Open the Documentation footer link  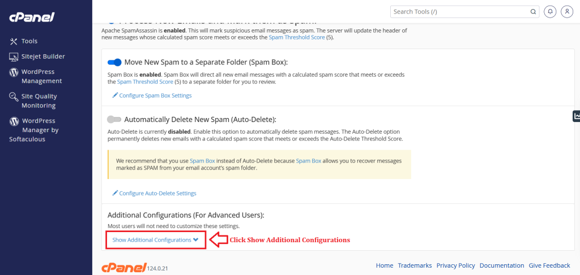point(502,265)
